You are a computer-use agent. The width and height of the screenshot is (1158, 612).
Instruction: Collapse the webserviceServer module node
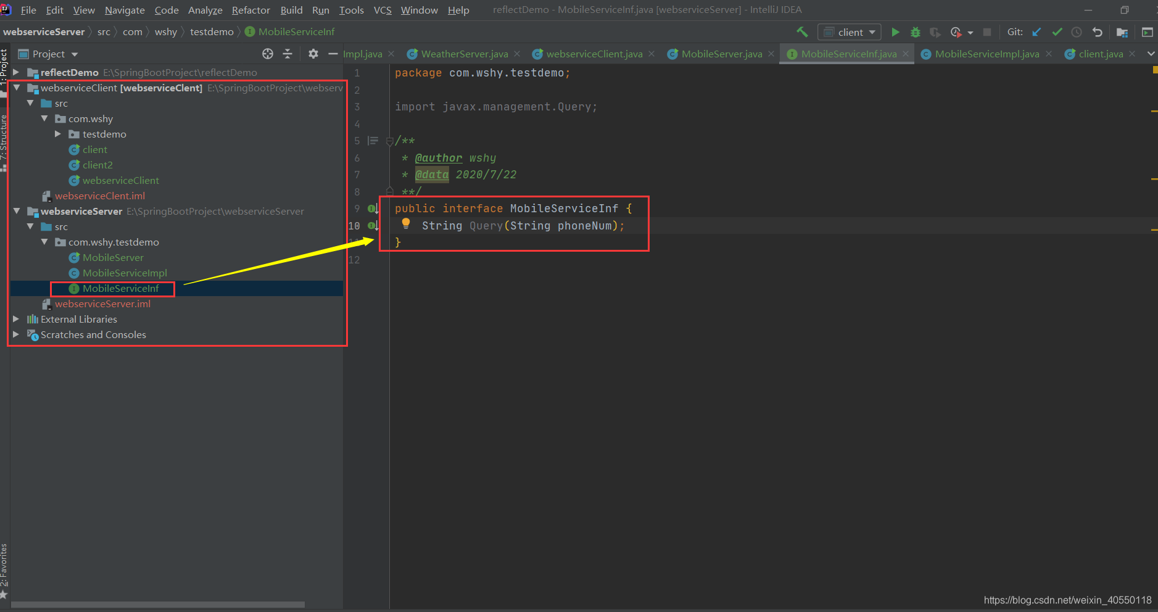click(x=16, y=211)
